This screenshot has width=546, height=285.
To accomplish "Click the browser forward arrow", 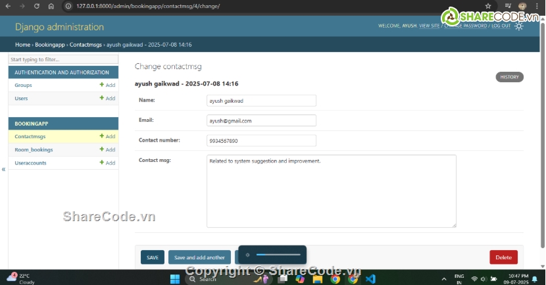I will point(22,7).
